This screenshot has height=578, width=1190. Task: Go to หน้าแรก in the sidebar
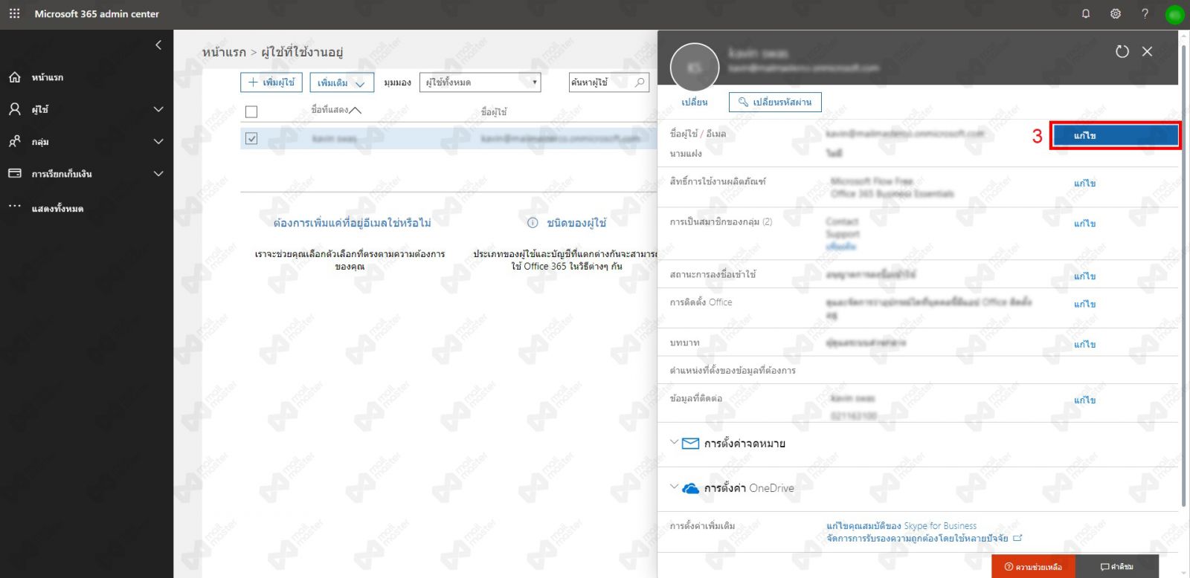pos(47,77)
